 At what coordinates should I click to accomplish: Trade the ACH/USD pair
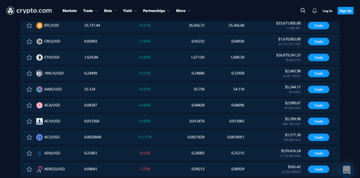[319, 121]
